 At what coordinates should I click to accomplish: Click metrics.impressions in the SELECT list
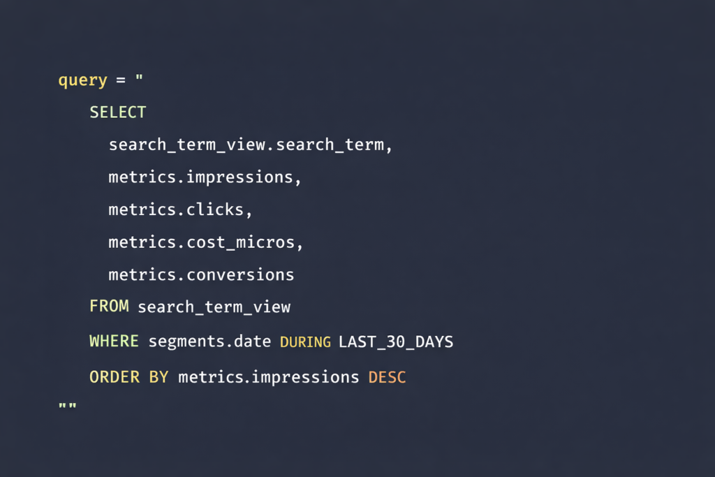pos(204,177)
